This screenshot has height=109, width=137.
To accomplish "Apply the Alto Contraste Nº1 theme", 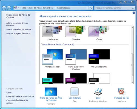I will tap(99, 57).
